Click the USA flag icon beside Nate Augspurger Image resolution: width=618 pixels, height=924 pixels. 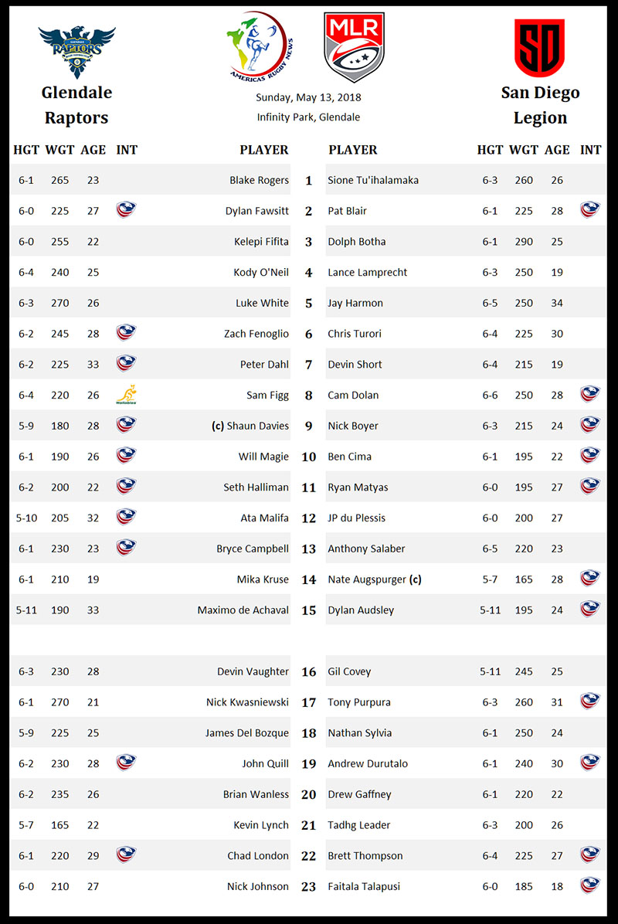(590, 579)
